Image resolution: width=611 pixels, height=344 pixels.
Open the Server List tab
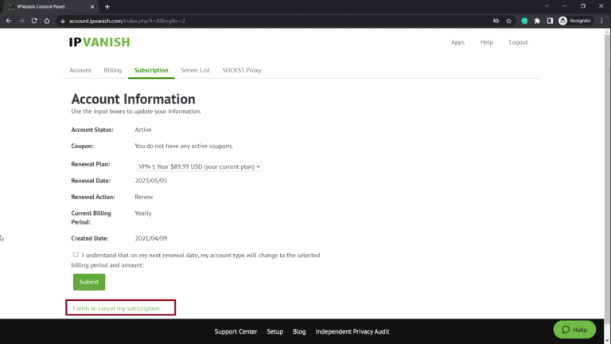[x=195, y=70]
